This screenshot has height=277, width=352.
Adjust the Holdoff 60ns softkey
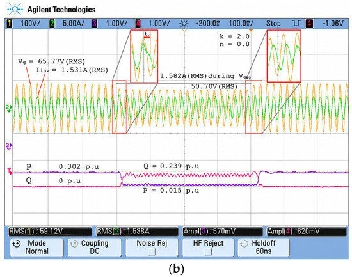(x=264, y=247)
